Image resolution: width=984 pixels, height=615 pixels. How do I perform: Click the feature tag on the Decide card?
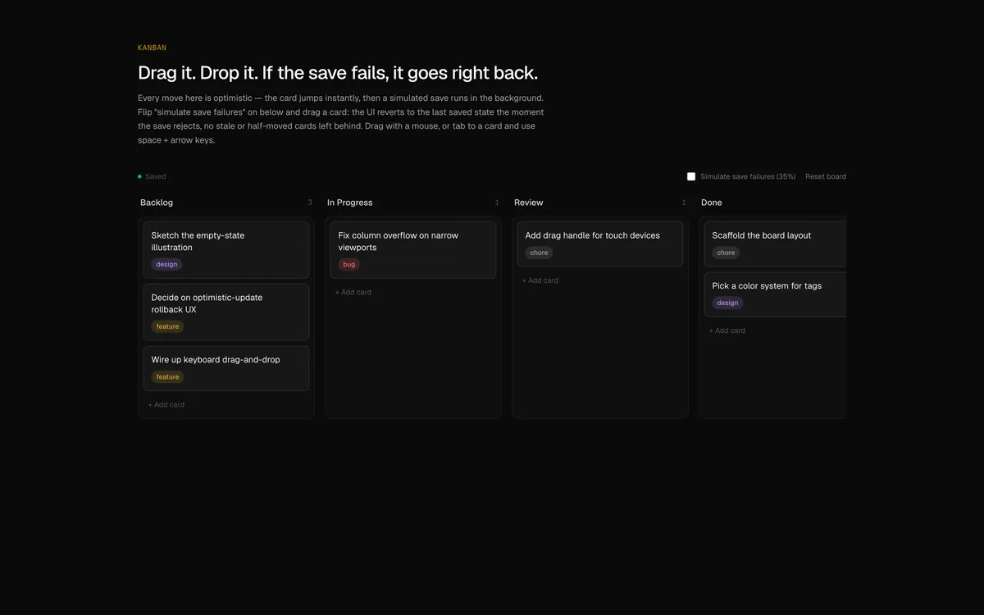[167, 326]
